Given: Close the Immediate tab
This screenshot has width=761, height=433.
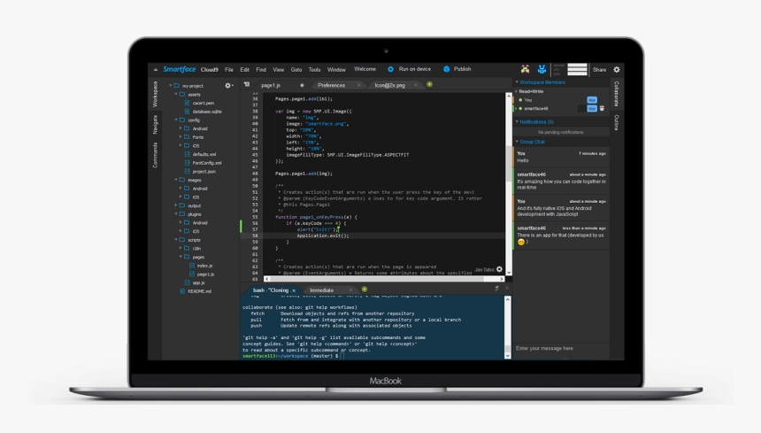Looking at the screenshot, I should (x=351, y=290).
